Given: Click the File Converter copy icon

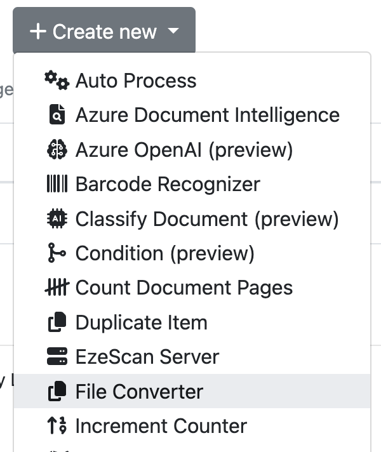Looking at the screenshot, I should [x=57, y=391].
